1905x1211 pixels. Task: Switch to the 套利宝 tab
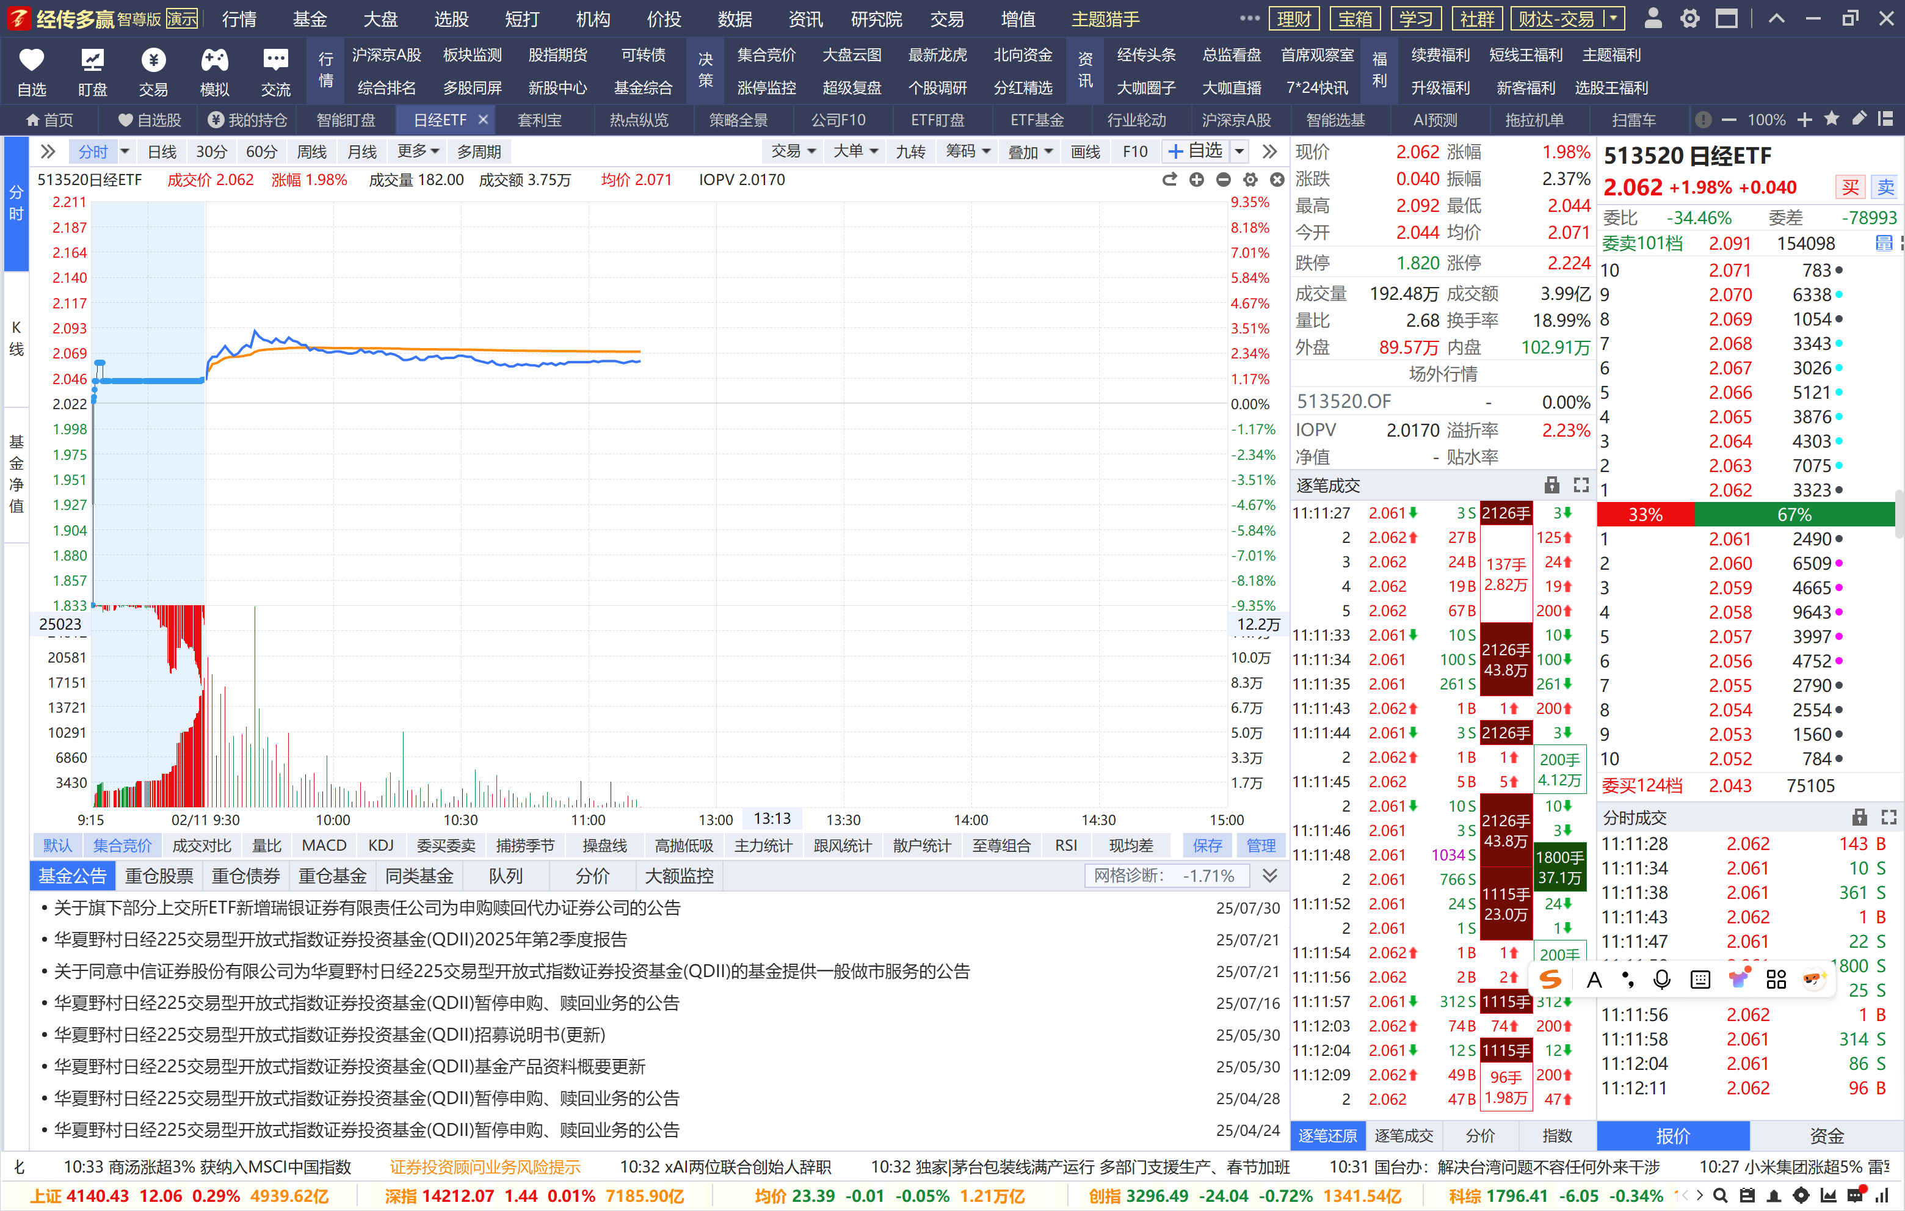pyautogui.click(x=540, y=120)
